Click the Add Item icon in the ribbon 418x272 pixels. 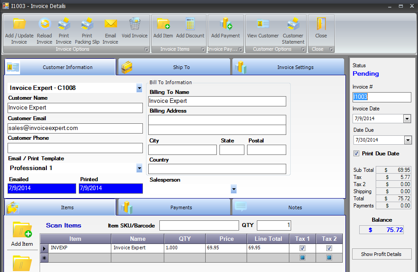pos(163,24)
